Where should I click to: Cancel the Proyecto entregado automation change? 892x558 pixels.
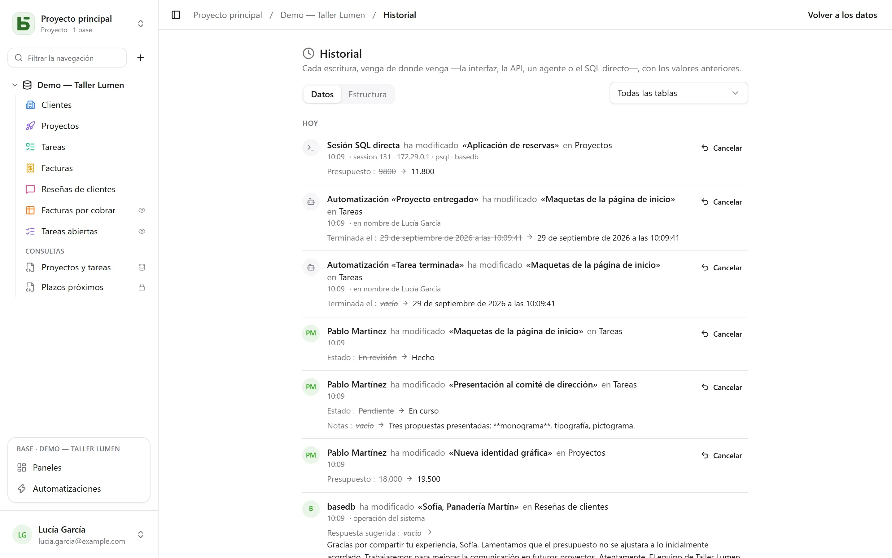tap(721, 201)
